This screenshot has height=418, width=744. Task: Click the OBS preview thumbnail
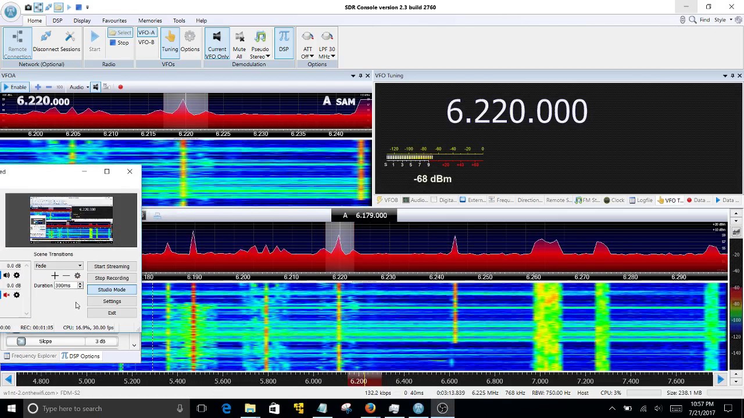click(71, 219)
